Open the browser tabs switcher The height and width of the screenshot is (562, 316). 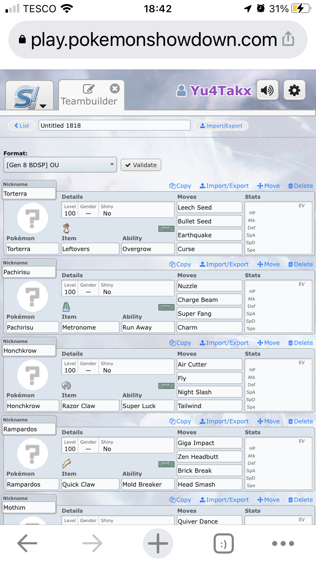point(223,544)
